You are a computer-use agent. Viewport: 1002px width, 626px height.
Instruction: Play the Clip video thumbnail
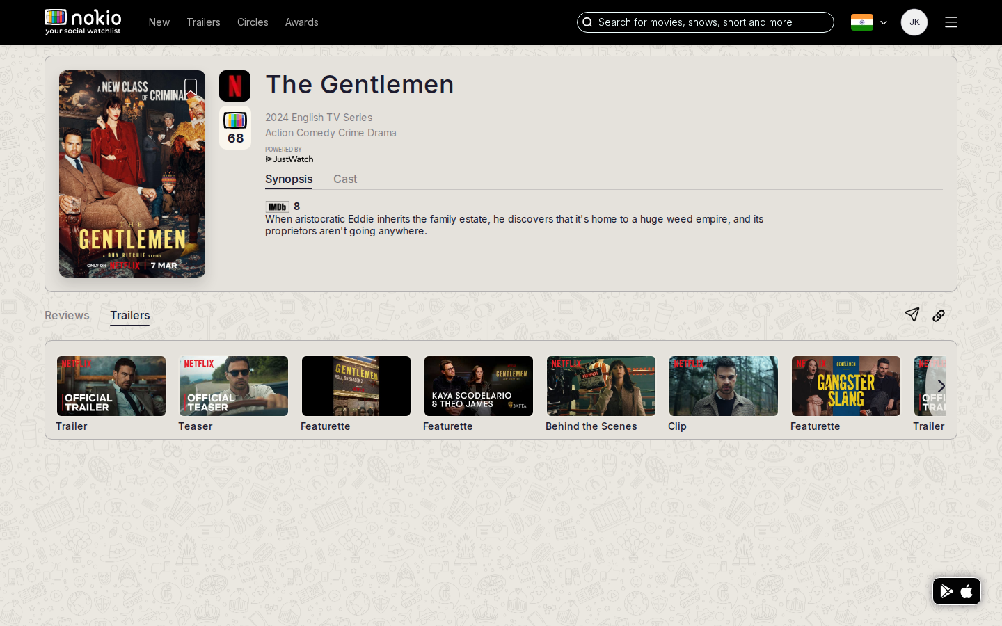click(724, 386)
